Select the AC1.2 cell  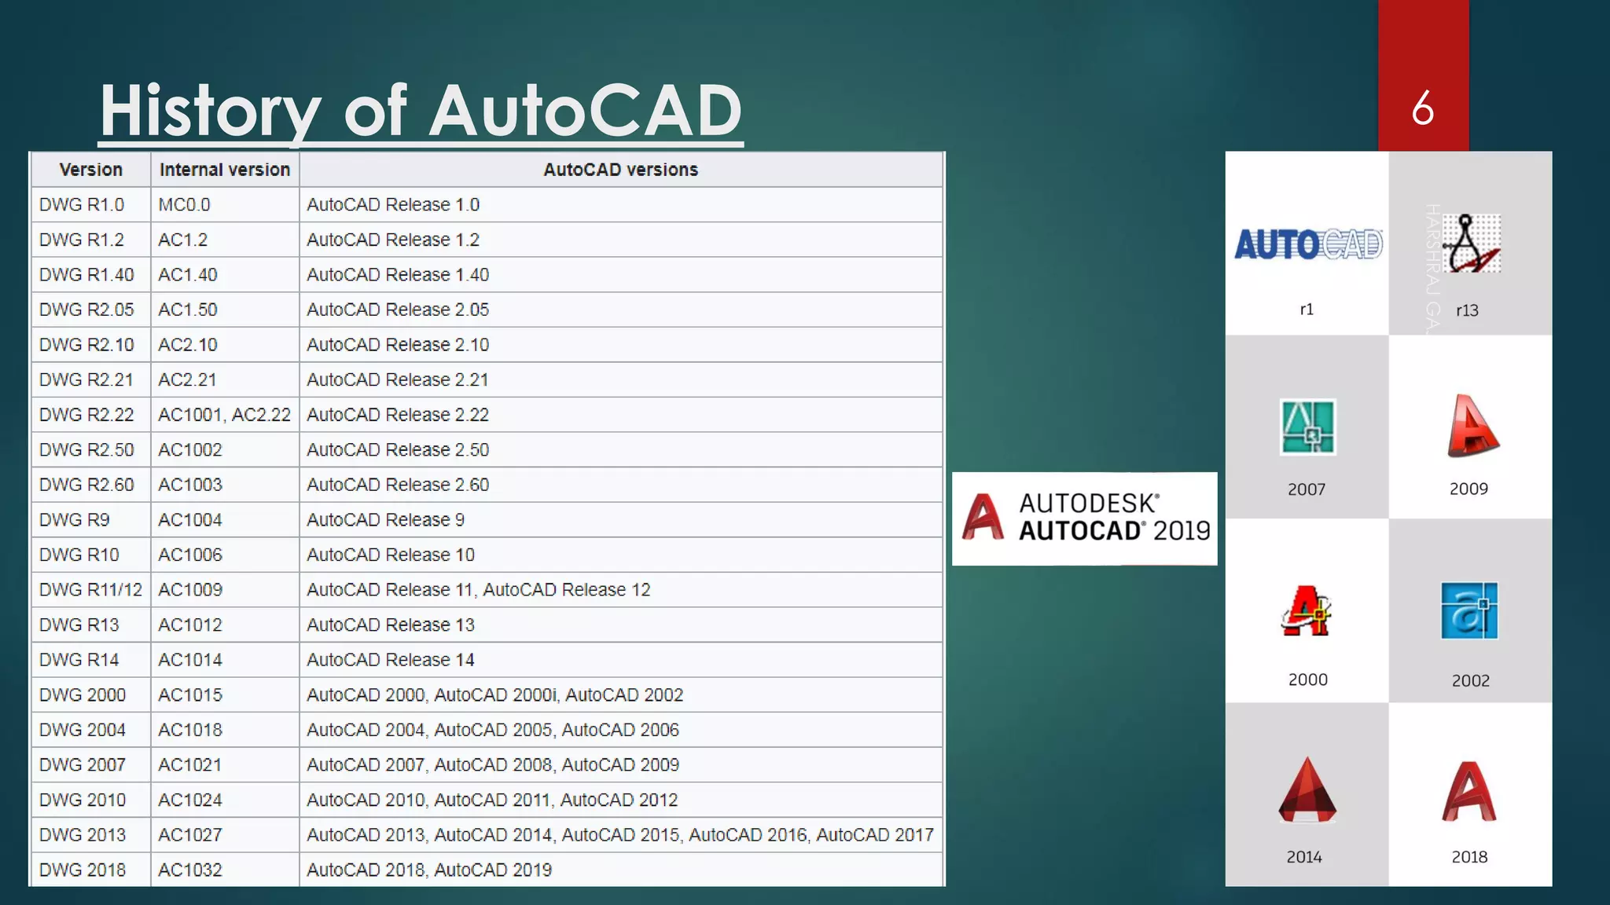pyautogui.click(x=225, y=240)
